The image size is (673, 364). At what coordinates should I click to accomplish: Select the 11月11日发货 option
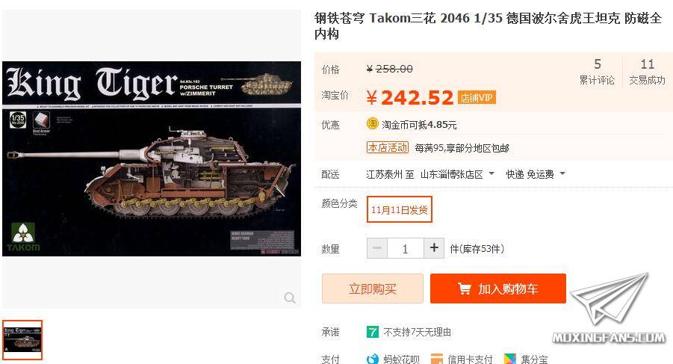[399, 209]
